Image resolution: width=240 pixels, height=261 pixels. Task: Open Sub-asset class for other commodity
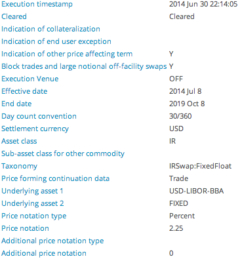(63, 153)
